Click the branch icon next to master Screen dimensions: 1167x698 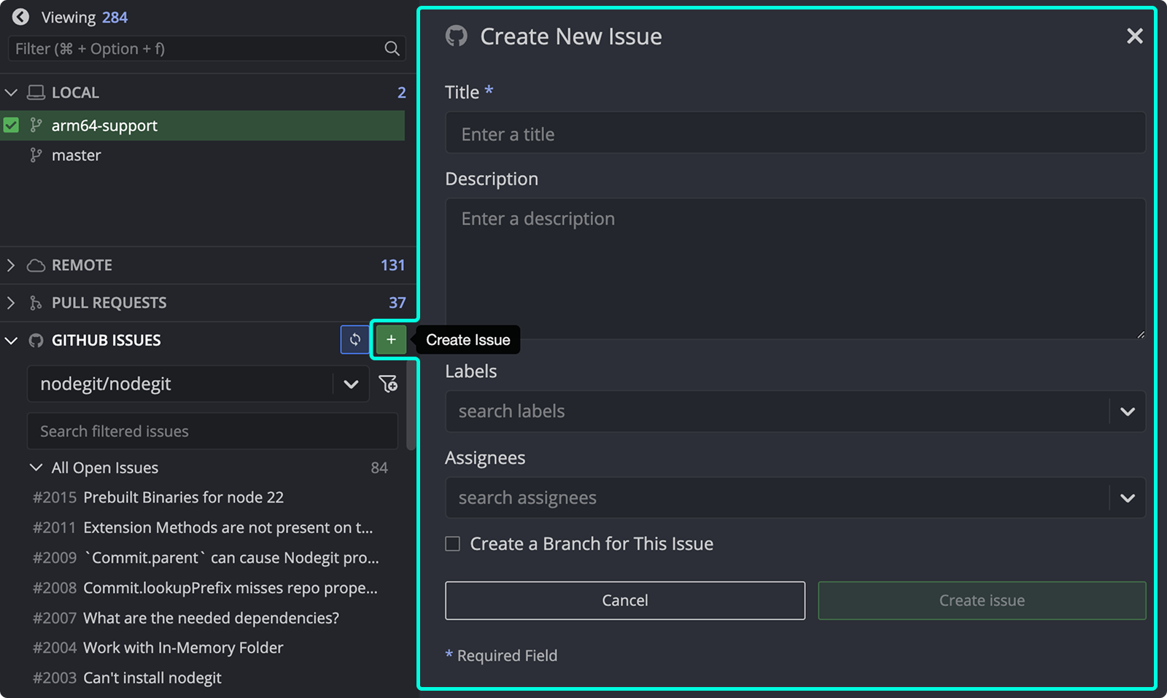35,155
